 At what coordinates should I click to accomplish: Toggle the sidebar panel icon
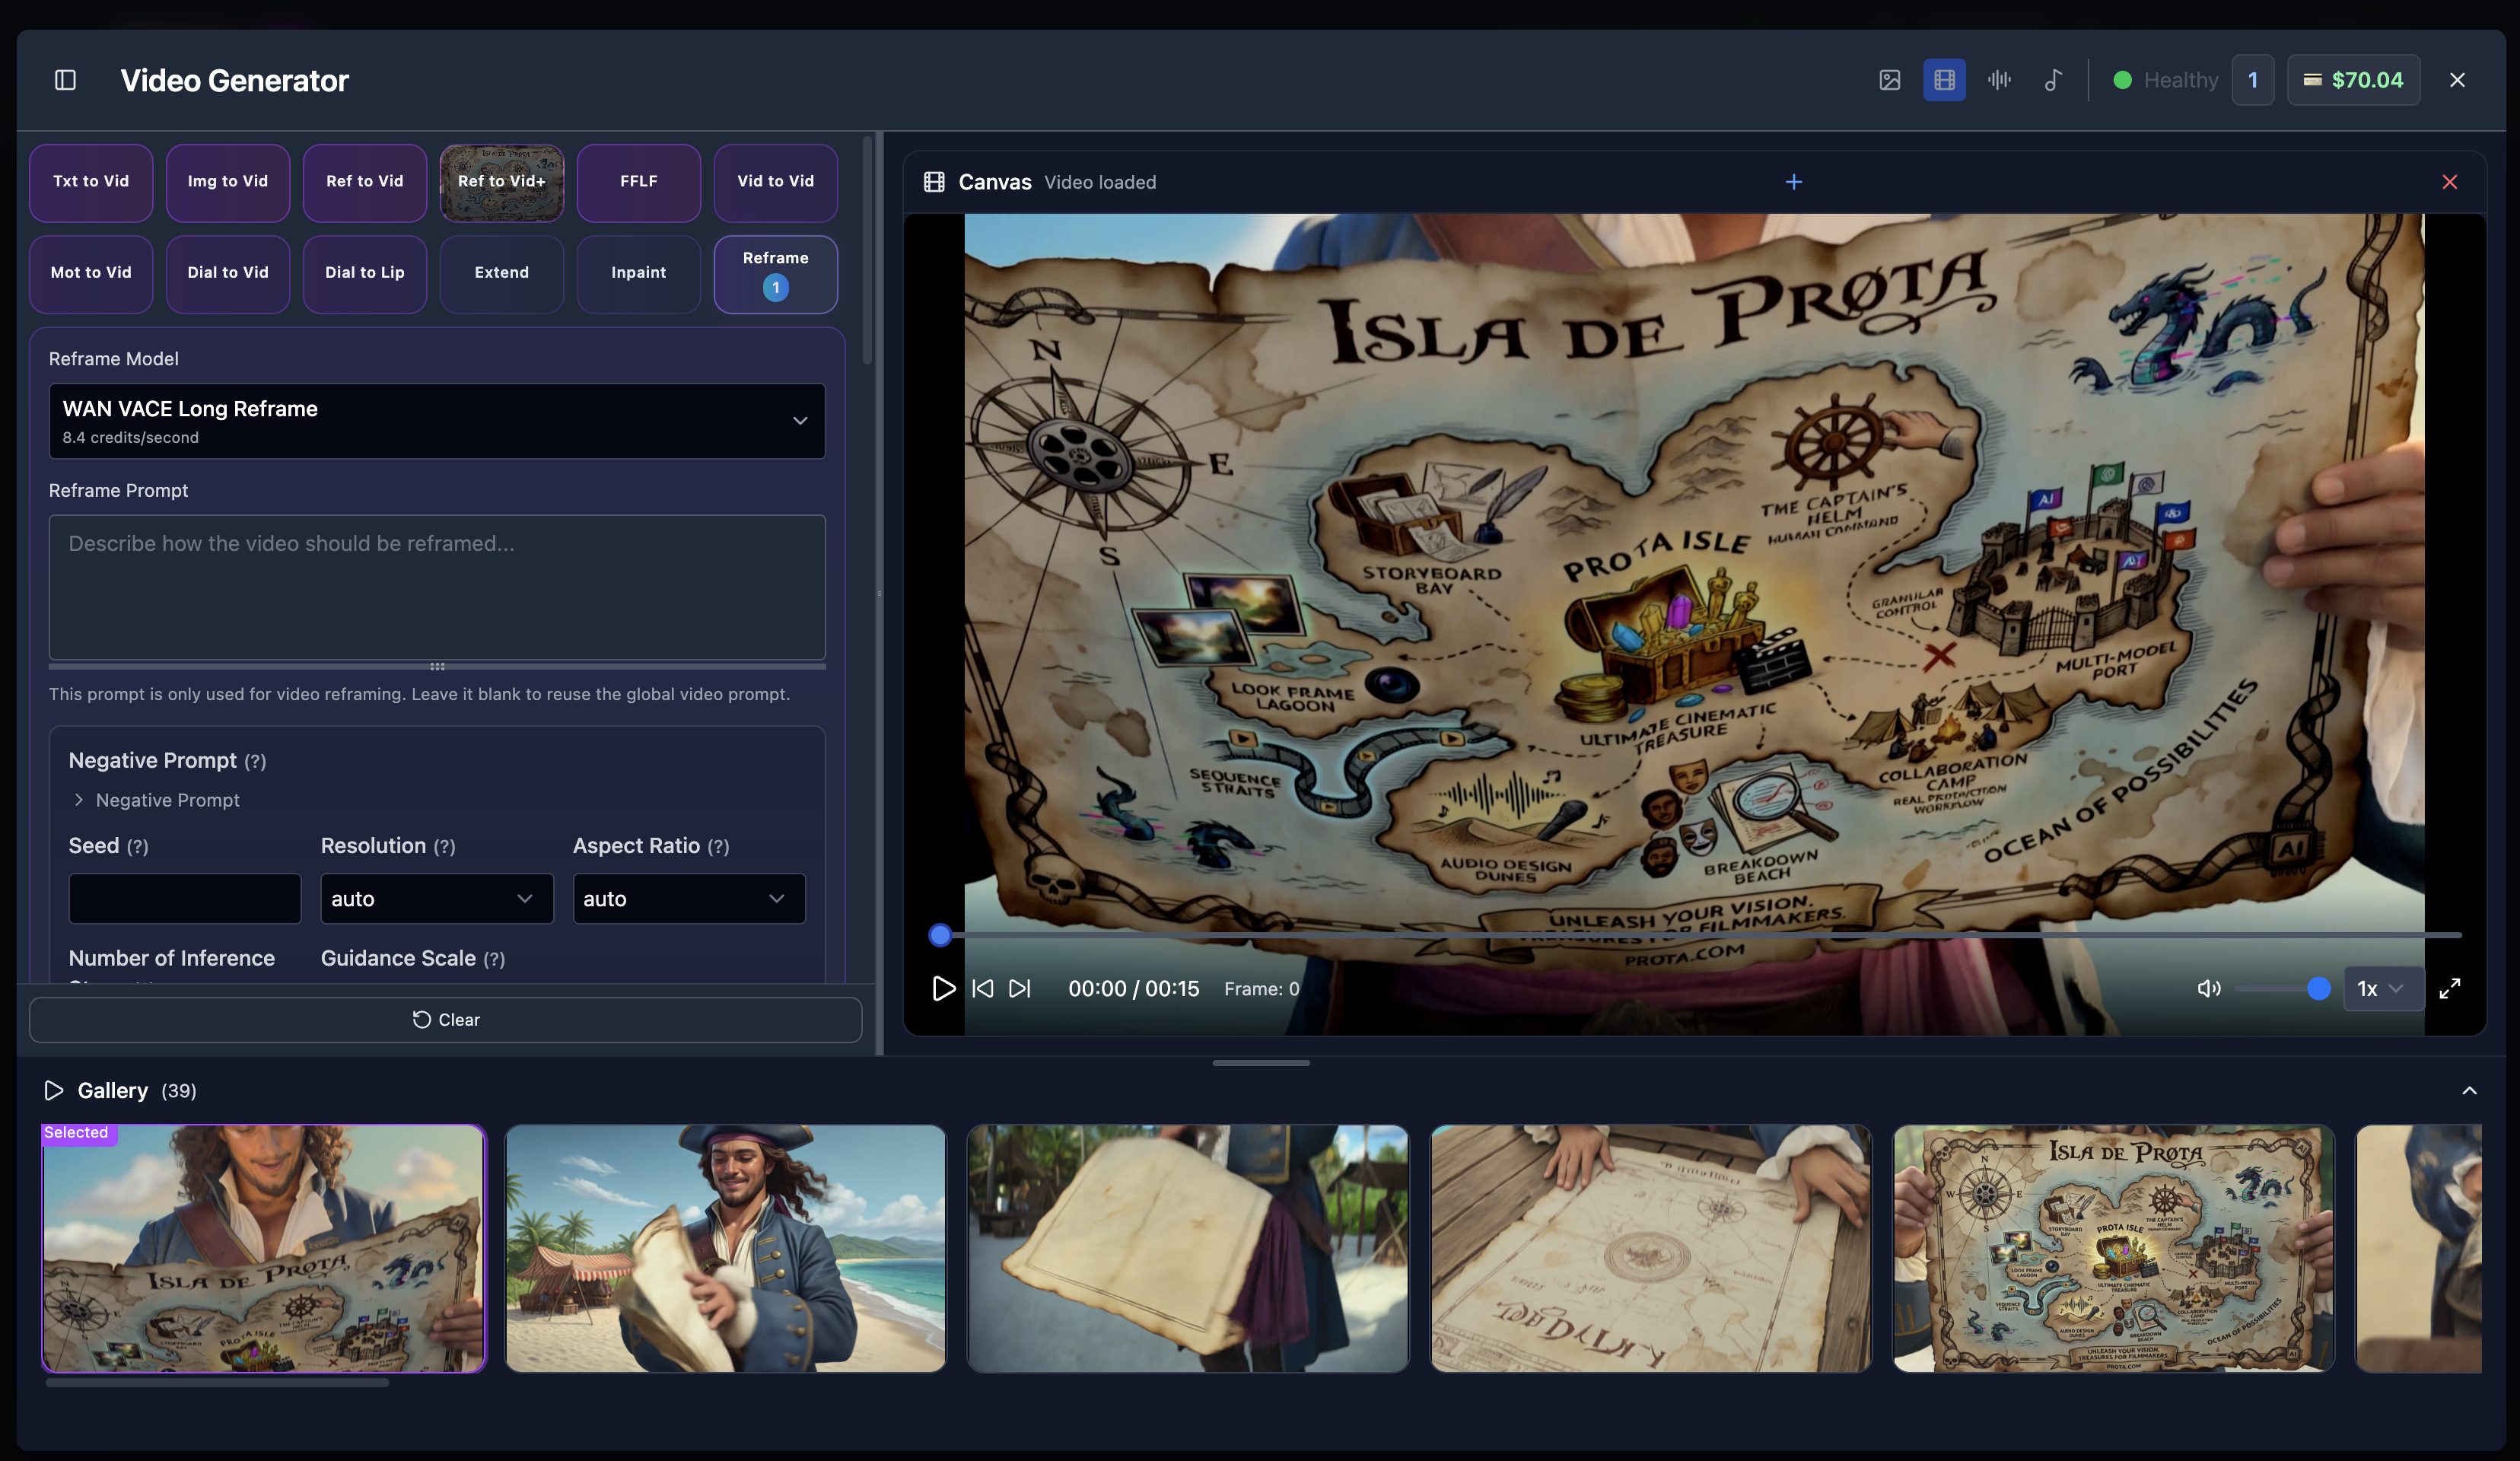(65, 80)
